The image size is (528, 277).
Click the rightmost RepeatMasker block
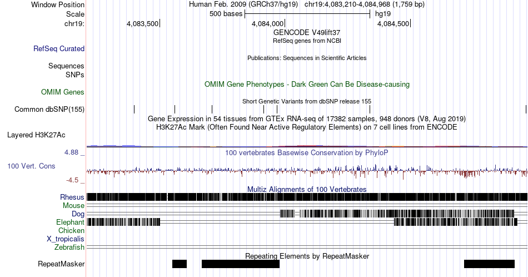tap(489, 264)
